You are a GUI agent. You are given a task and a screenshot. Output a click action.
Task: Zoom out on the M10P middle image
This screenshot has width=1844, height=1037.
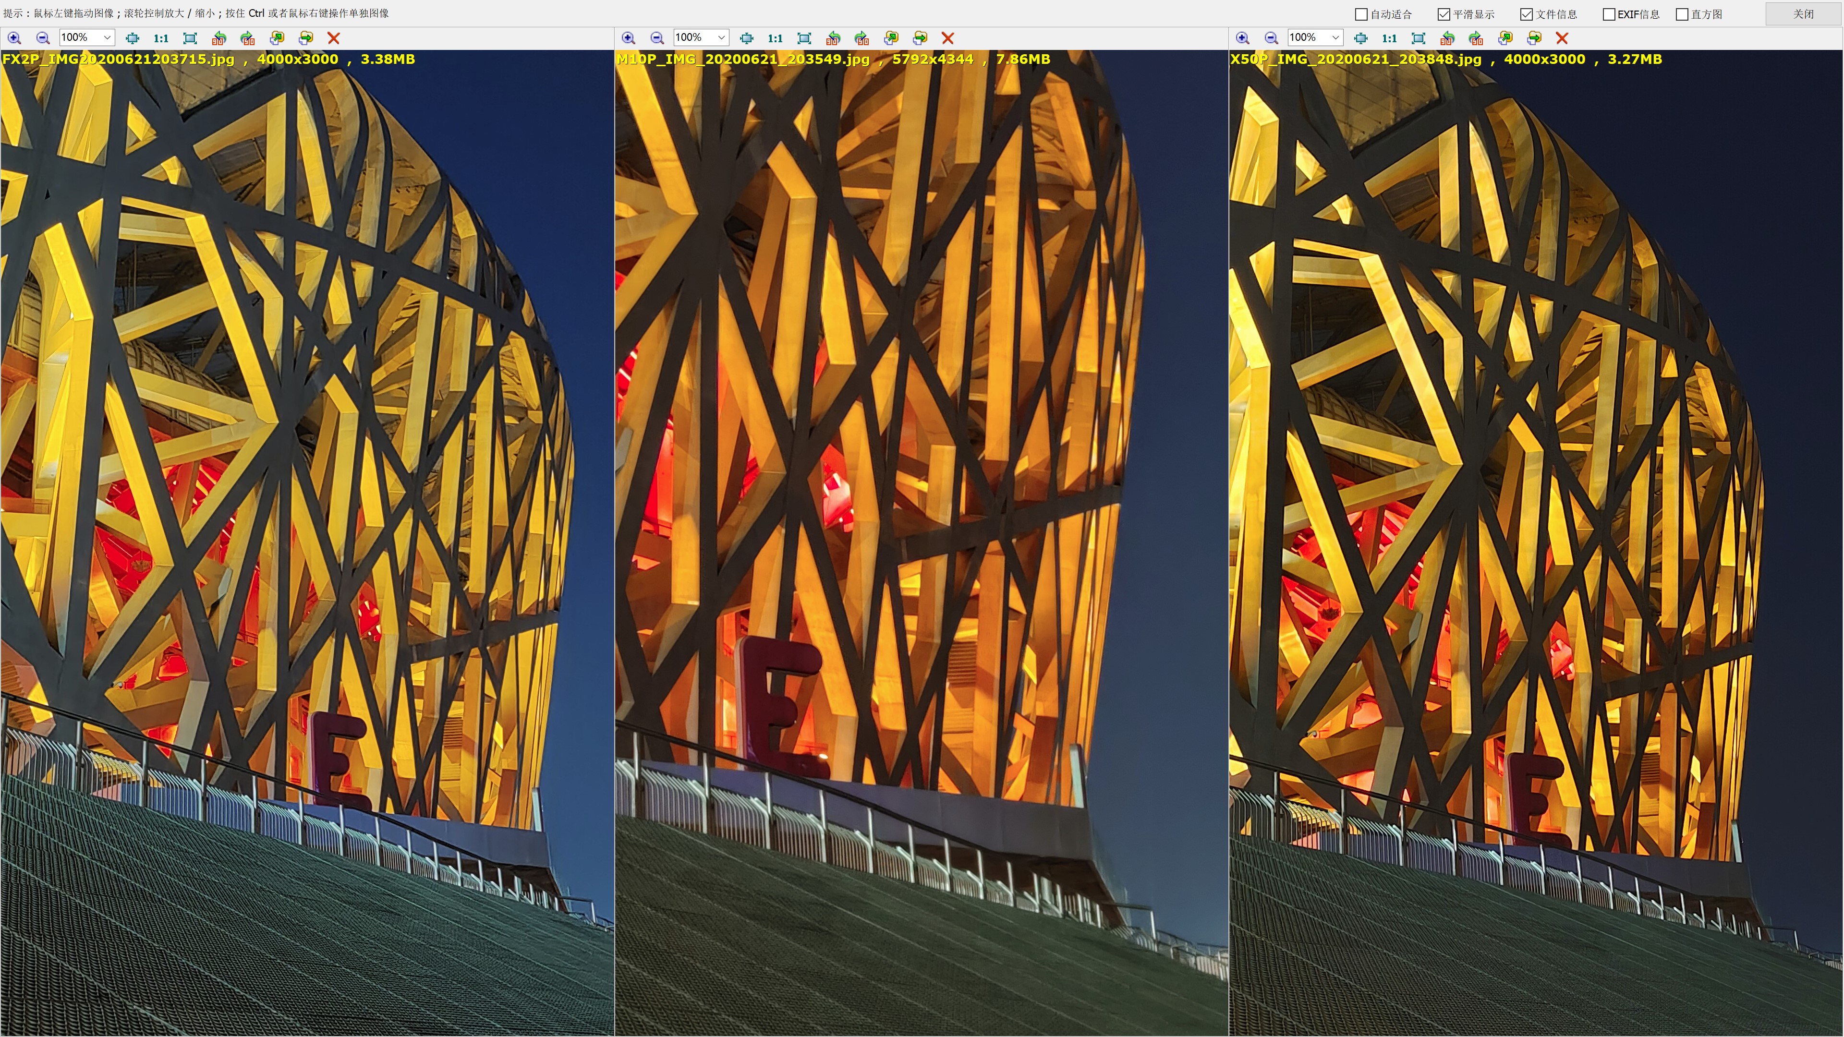(x=657, y=38)
